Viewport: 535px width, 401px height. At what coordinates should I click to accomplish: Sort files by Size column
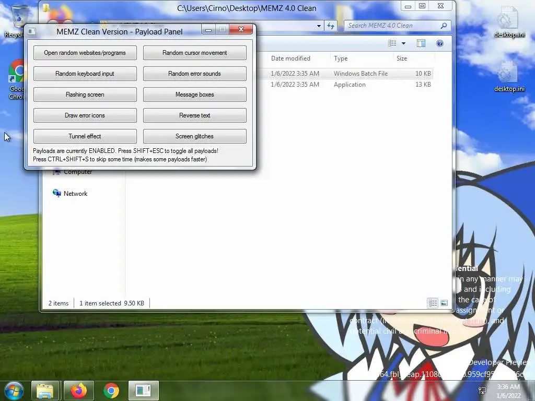coord(402,58)
